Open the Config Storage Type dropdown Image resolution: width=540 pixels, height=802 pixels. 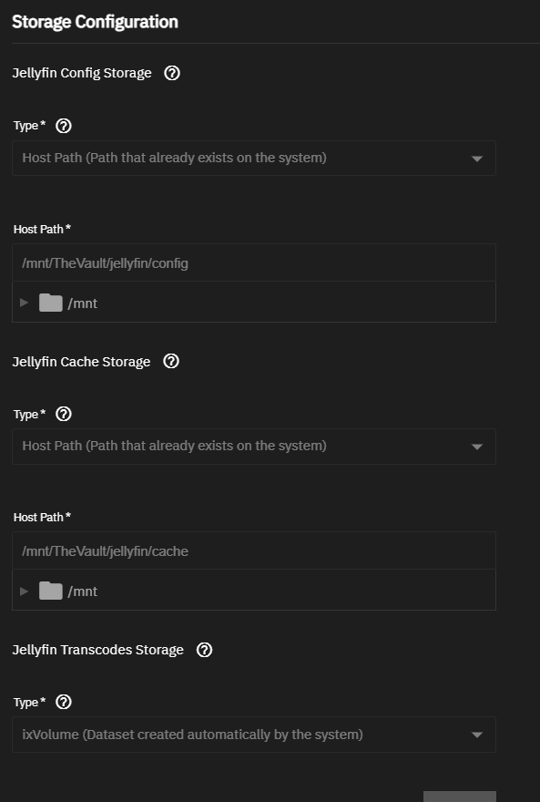[x=254, y=158]
